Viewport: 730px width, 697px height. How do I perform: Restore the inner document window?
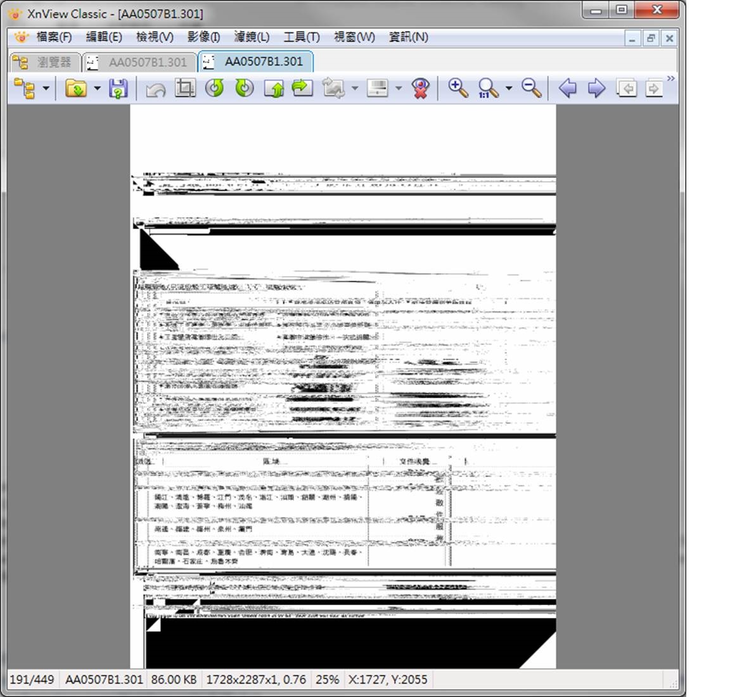pos(651,38)
